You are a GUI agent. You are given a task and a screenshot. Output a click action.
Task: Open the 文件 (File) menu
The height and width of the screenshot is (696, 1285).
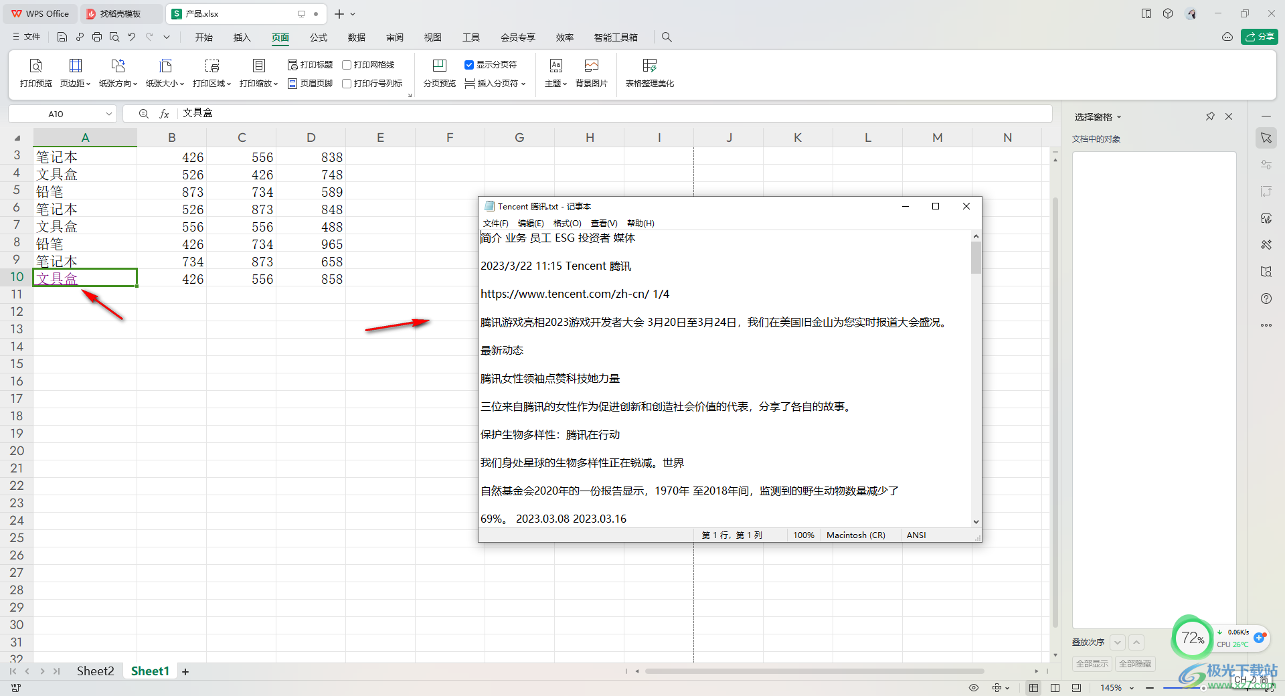click(27, 37)
